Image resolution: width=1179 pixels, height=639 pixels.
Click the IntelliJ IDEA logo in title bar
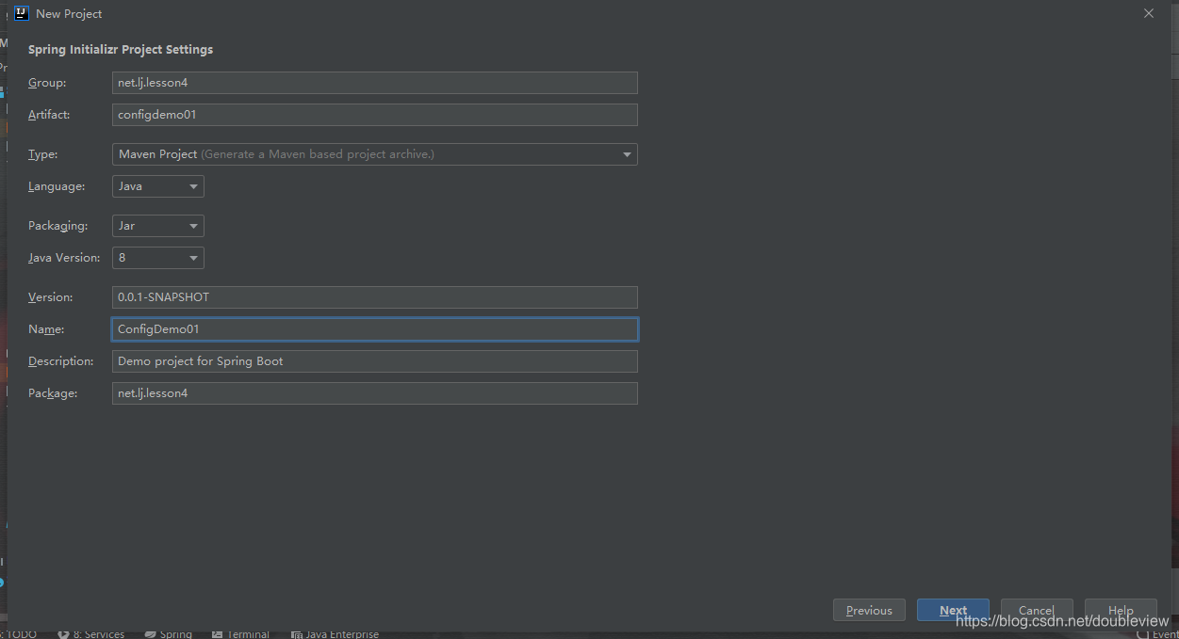pos(22,13)
